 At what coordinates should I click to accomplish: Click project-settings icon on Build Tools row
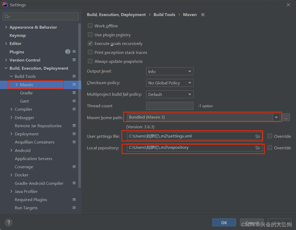[74, 76]
